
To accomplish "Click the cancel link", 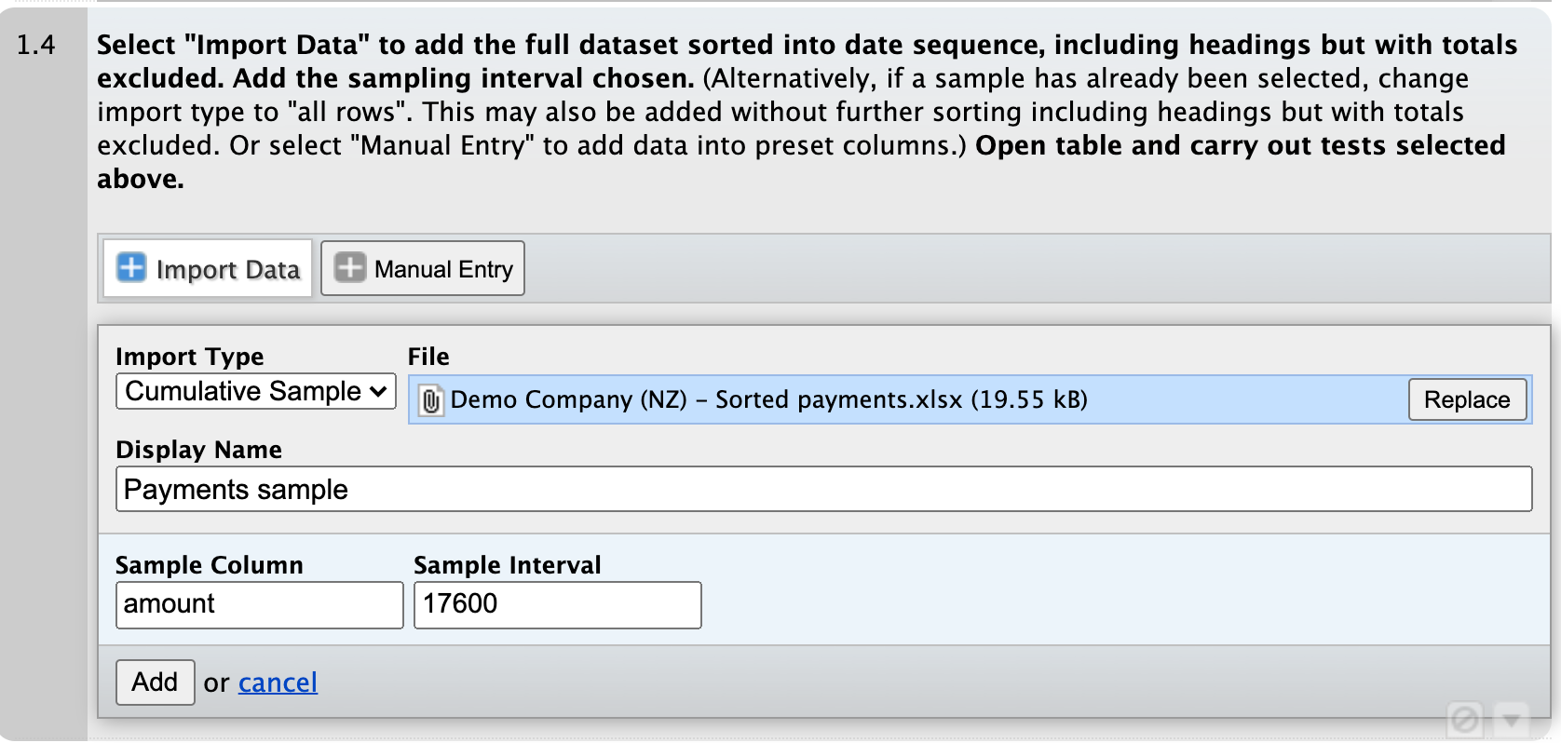I will 277,682.
